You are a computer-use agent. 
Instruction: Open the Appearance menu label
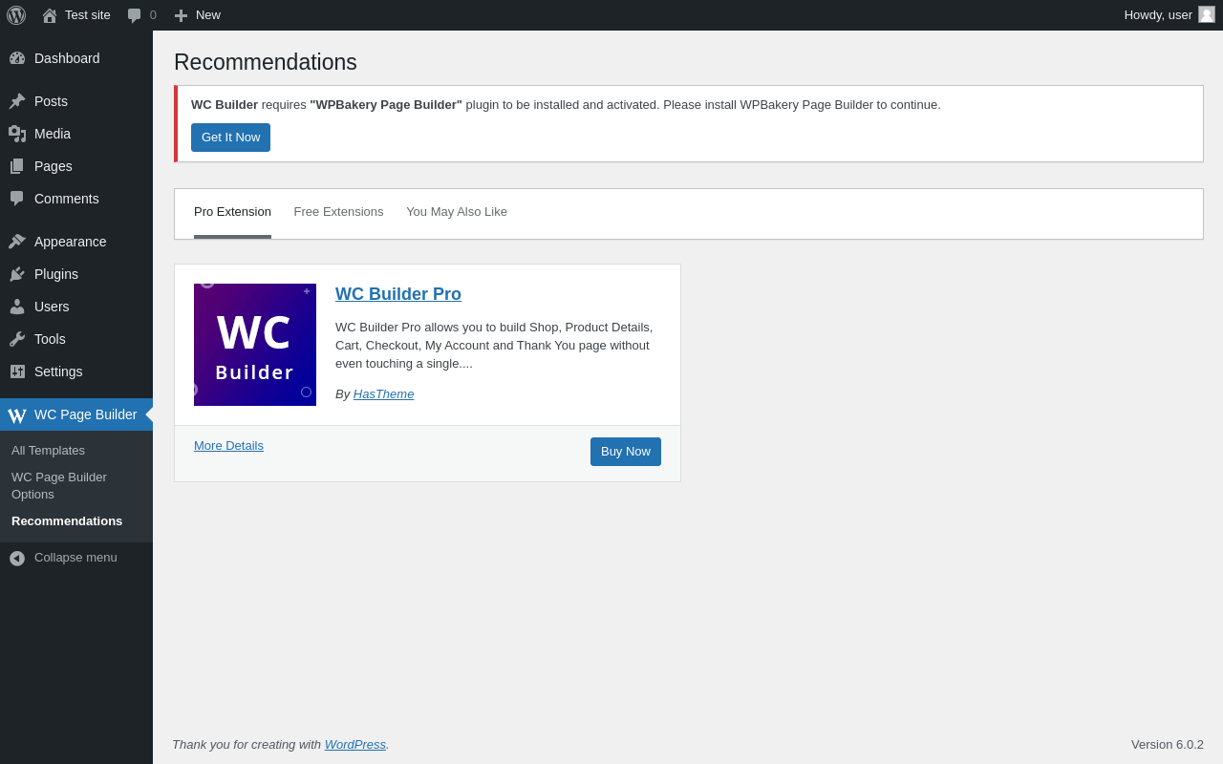71,242
